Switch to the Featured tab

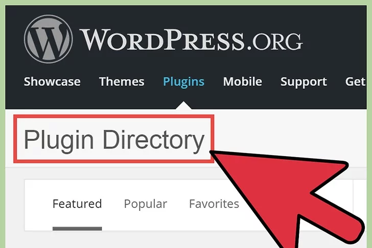77,204
